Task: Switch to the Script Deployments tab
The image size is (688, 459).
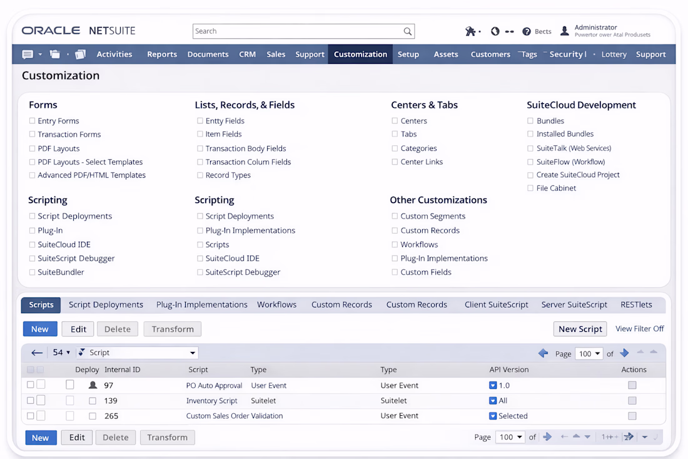Action: click(106, 304)
